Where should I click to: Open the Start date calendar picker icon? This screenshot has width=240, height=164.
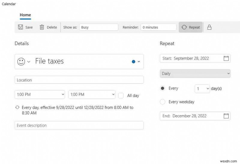(x=226, y=58)
